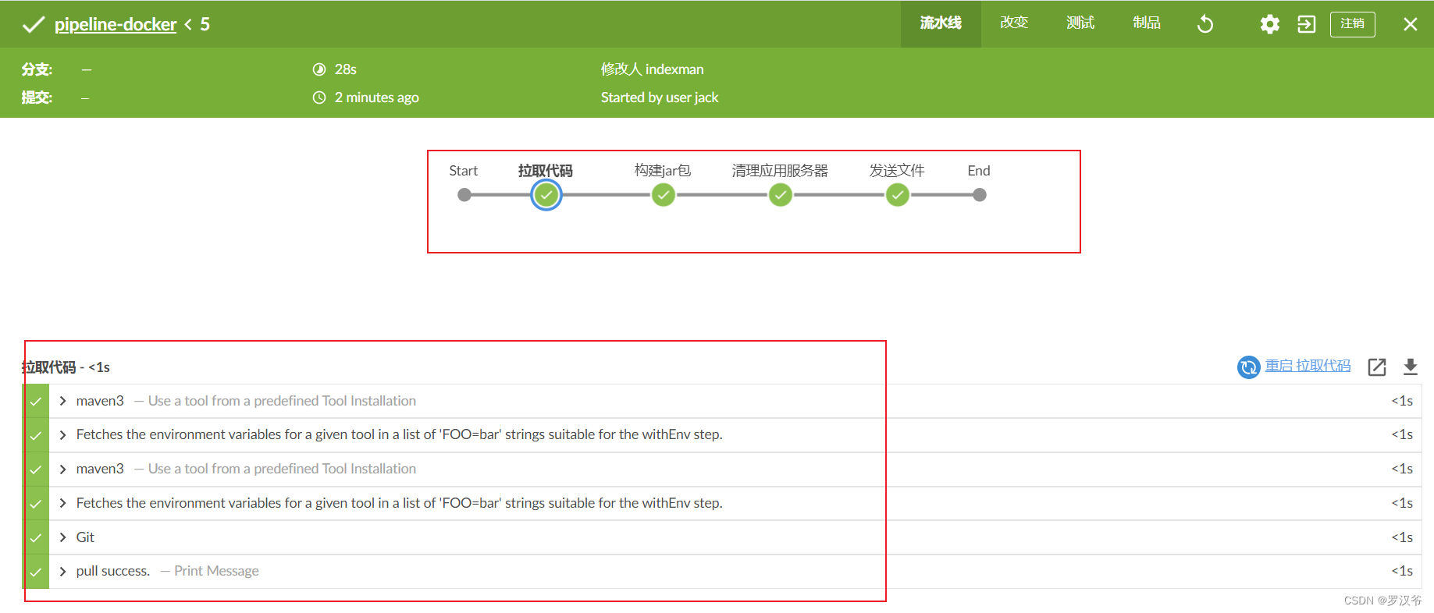Click the back chevron beside run number 5

pyautogui.click(x=188, y=25)
